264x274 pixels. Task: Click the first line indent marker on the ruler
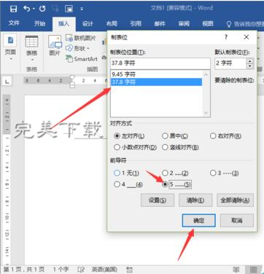[x=72, y=77]
